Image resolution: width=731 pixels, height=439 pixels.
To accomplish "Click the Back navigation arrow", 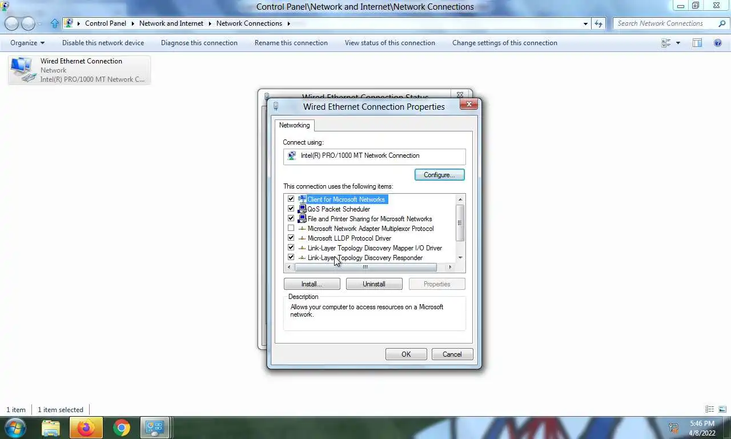I will tap(11, 23).
